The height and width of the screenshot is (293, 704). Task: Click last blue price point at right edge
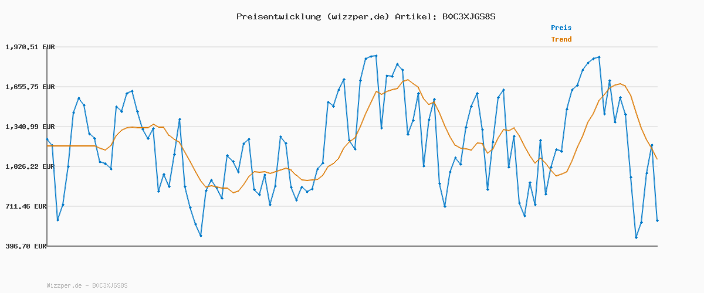click(x=657, y=220)
